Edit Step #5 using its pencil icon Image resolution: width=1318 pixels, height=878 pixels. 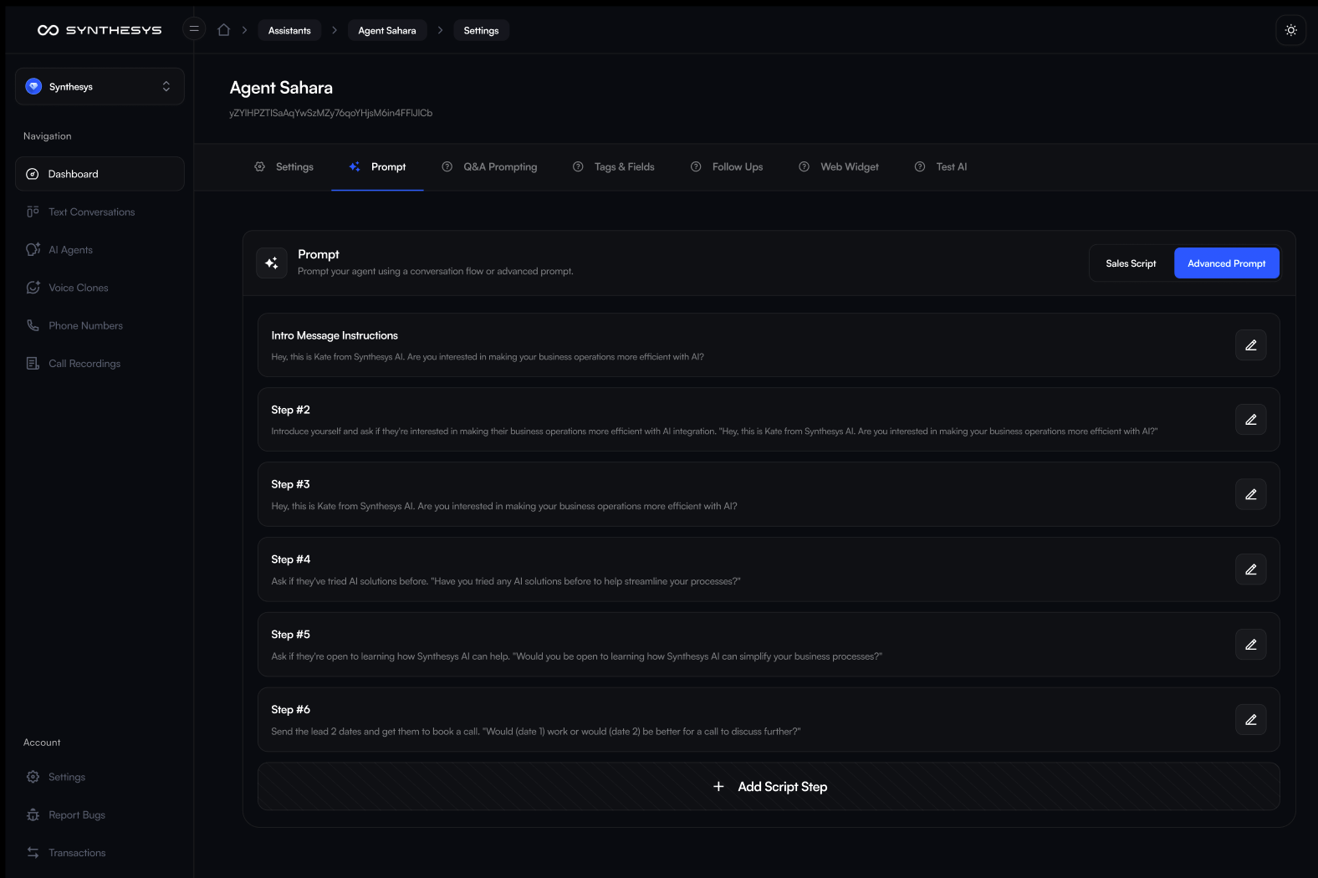click(x=1250, y=644)
